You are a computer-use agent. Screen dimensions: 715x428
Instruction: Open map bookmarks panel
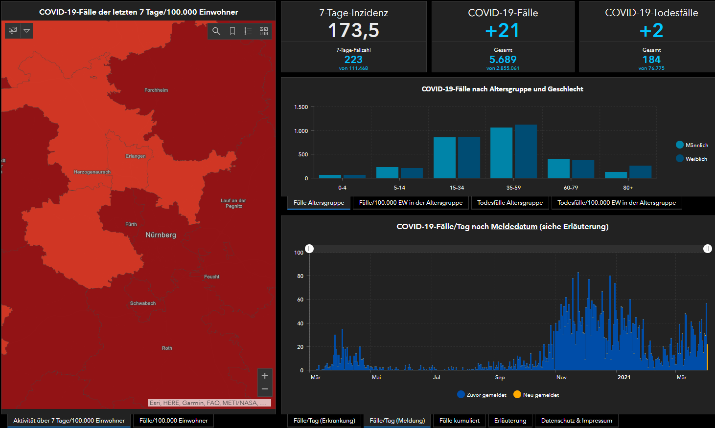tap(232, 31)
